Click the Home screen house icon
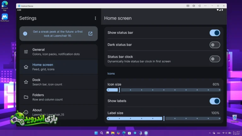This screenshot has height=136, width=242. coord(26,67)
